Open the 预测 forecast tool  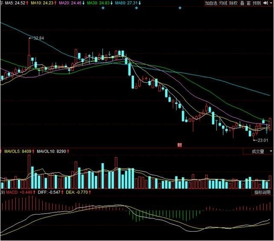(257, 3)
